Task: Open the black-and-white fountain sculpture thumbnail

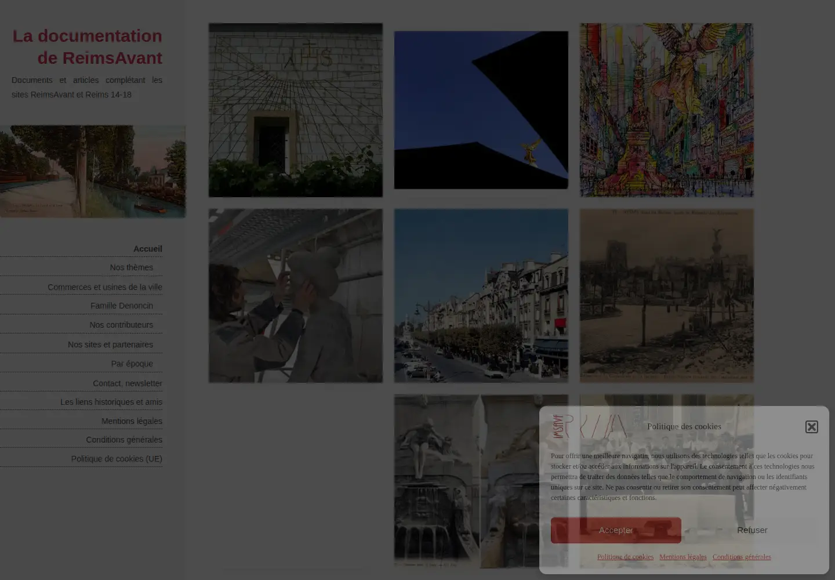Action: click(x=481, y=481)
